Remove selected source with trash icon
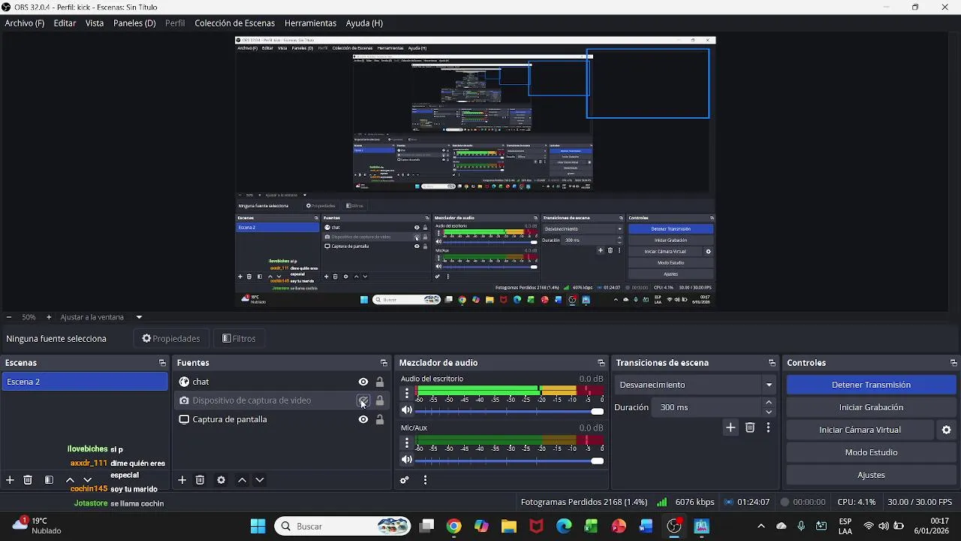The width and height of the screenshot is (961, 541). [x=200, y=480]
